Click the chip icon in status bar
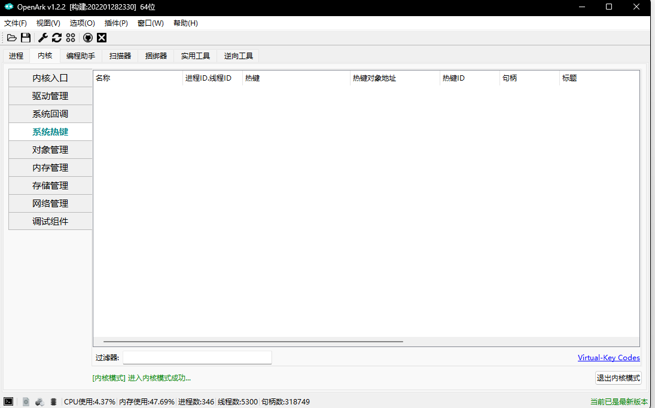The width and height of the screenshot is (655, 408). [53, 402]
